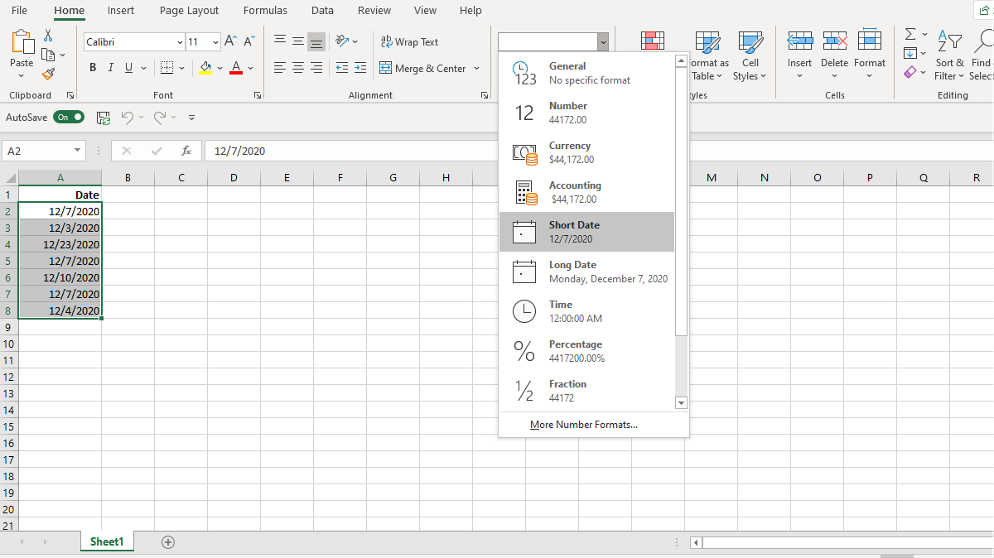The height and width of the screenshot is (558, 994).
Task: Click the Italic formatting icon
Action: tap(111, 68)
